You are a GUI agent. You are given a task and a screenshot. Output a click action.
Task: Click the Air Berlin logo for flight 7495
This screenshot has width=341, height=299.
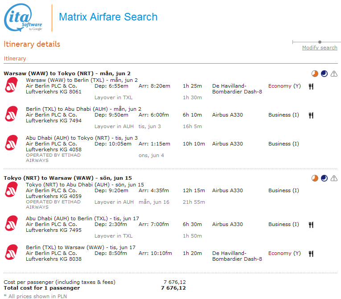[11, 223]
